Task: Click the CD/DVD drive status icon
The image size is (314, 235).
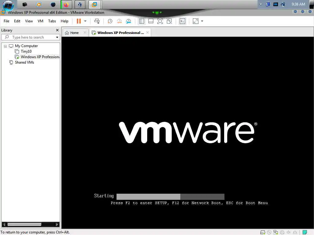Action: 269,232
